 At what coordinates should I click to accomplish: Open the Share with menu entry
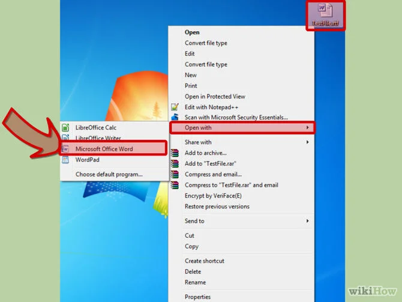[242, 142]
